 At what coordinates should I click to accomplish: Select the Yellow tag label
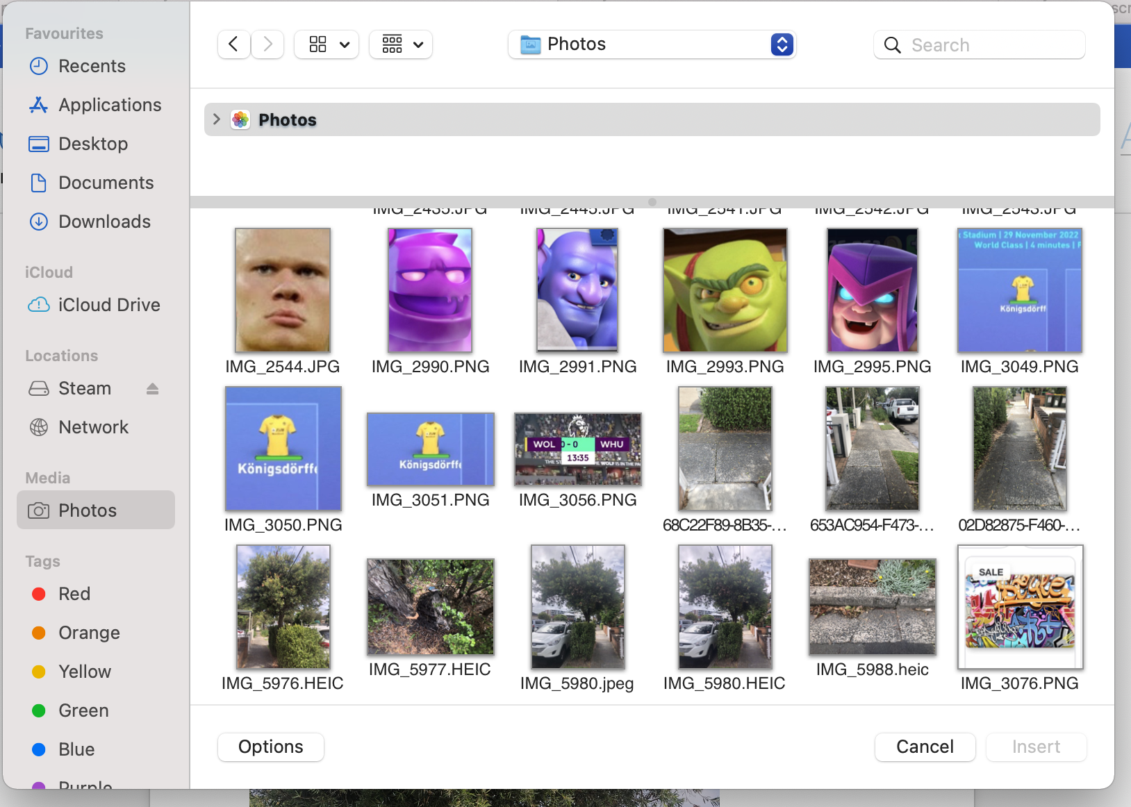point(85,672)
